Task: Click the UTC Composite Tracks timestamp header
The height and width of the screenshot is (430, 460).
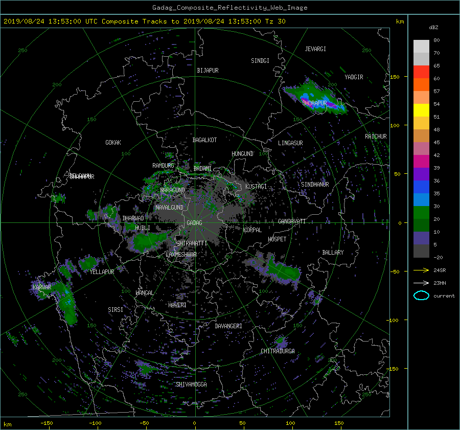Action: (x=144, y=21)
